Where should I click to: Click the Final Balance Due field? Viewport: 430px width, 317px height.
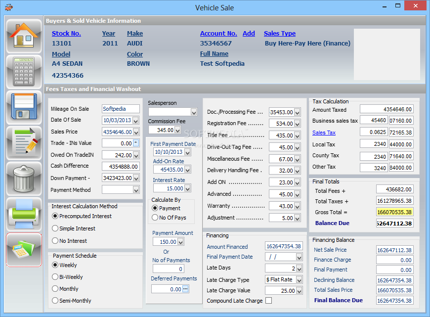coord(394,301)
